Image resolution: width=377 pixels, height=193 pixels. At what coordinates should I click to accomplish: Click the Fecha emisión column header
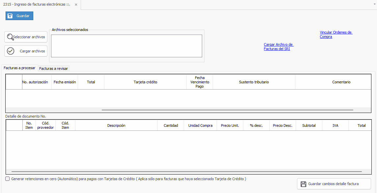coord(65,82)
